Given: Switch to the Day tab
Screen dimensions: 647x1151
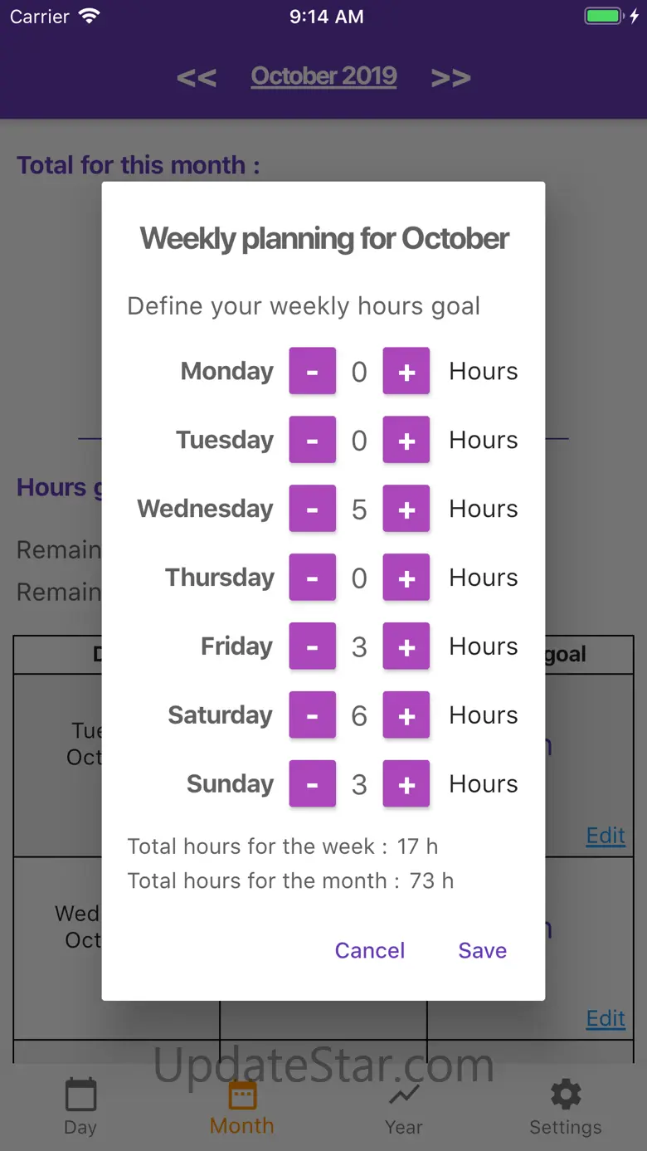Looking at the screenshot, I should (x=80, y=1106).
